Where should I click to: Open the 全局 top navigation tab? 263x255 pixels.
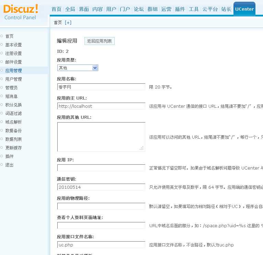tap(70, 9)
